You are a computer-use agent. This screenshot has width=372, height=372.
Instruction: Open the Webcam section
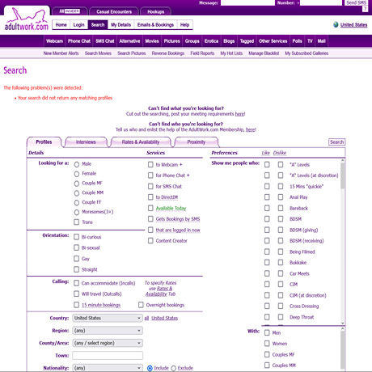54,41
